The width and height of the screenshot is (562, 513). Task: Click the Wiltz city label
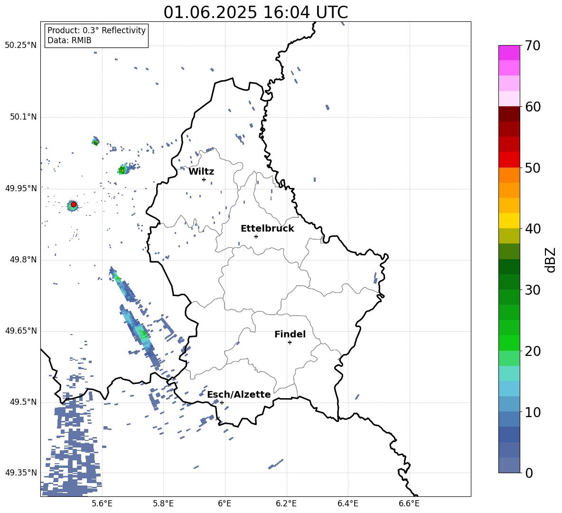pos(201,172)
